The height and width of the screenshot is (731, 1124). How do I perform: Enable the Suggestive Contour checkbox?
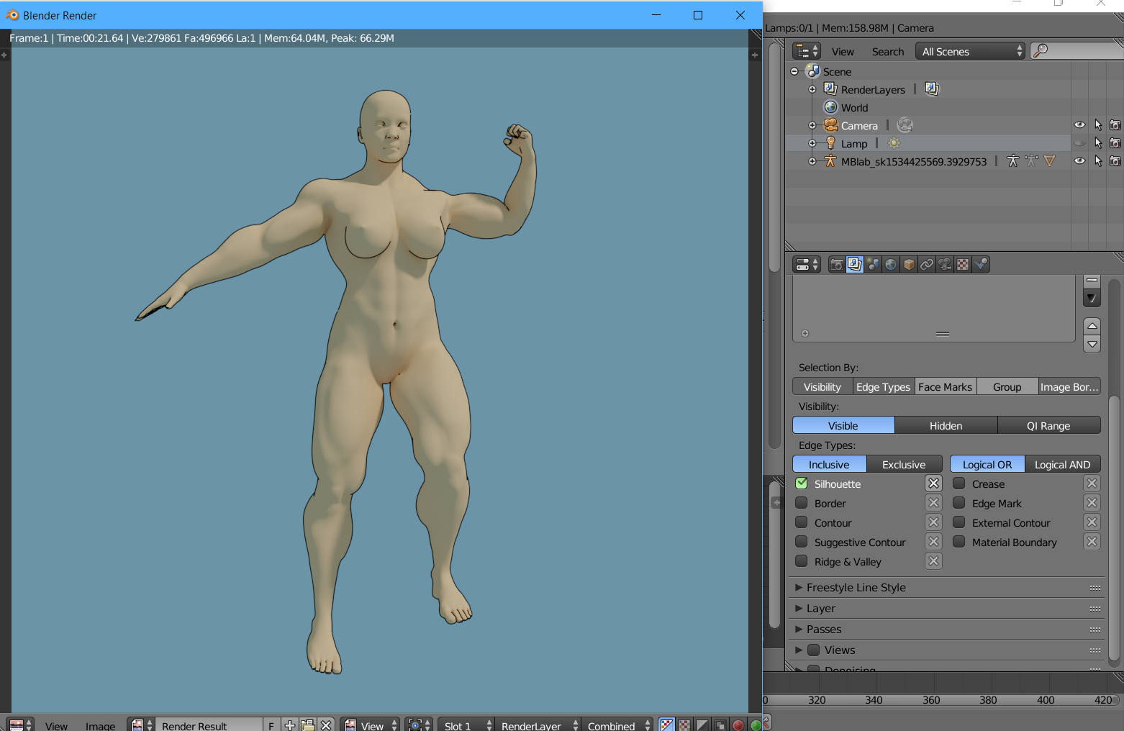coord(802,542)
